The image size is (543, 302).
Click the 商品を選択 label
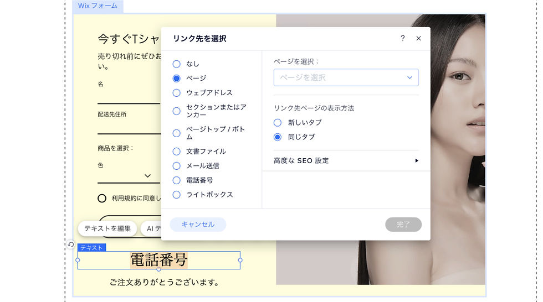click(116, 148)
